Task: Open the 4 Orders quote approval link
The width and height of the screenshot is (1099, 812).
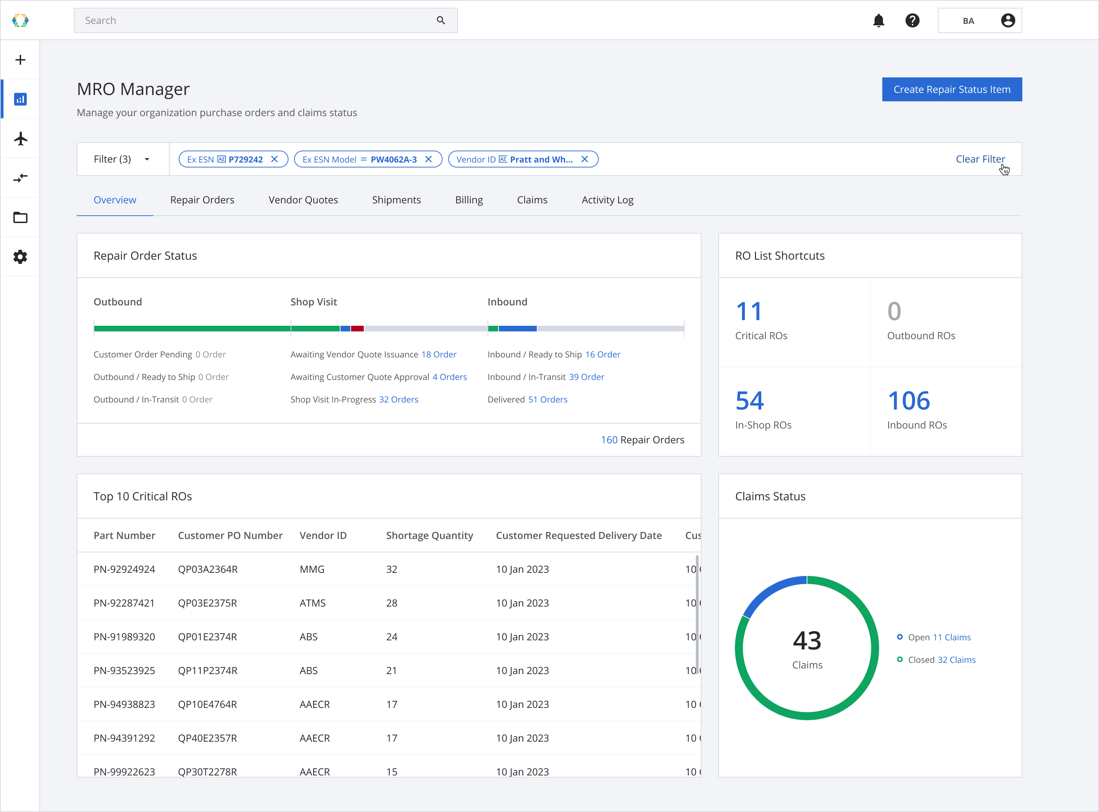Action: [x=450, y=377]
